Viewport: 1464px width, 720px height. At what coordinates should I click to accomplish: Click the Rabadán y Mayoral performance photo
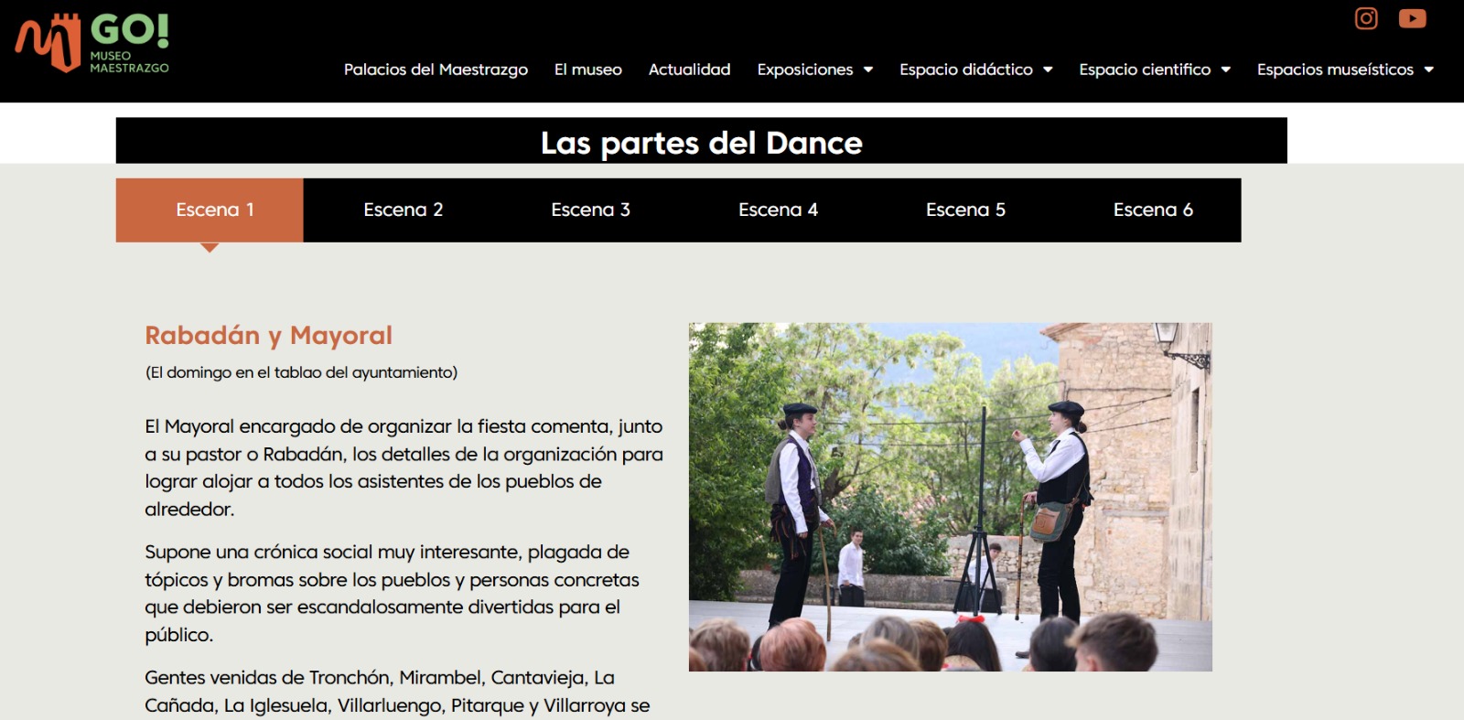(x=950, y=497)
